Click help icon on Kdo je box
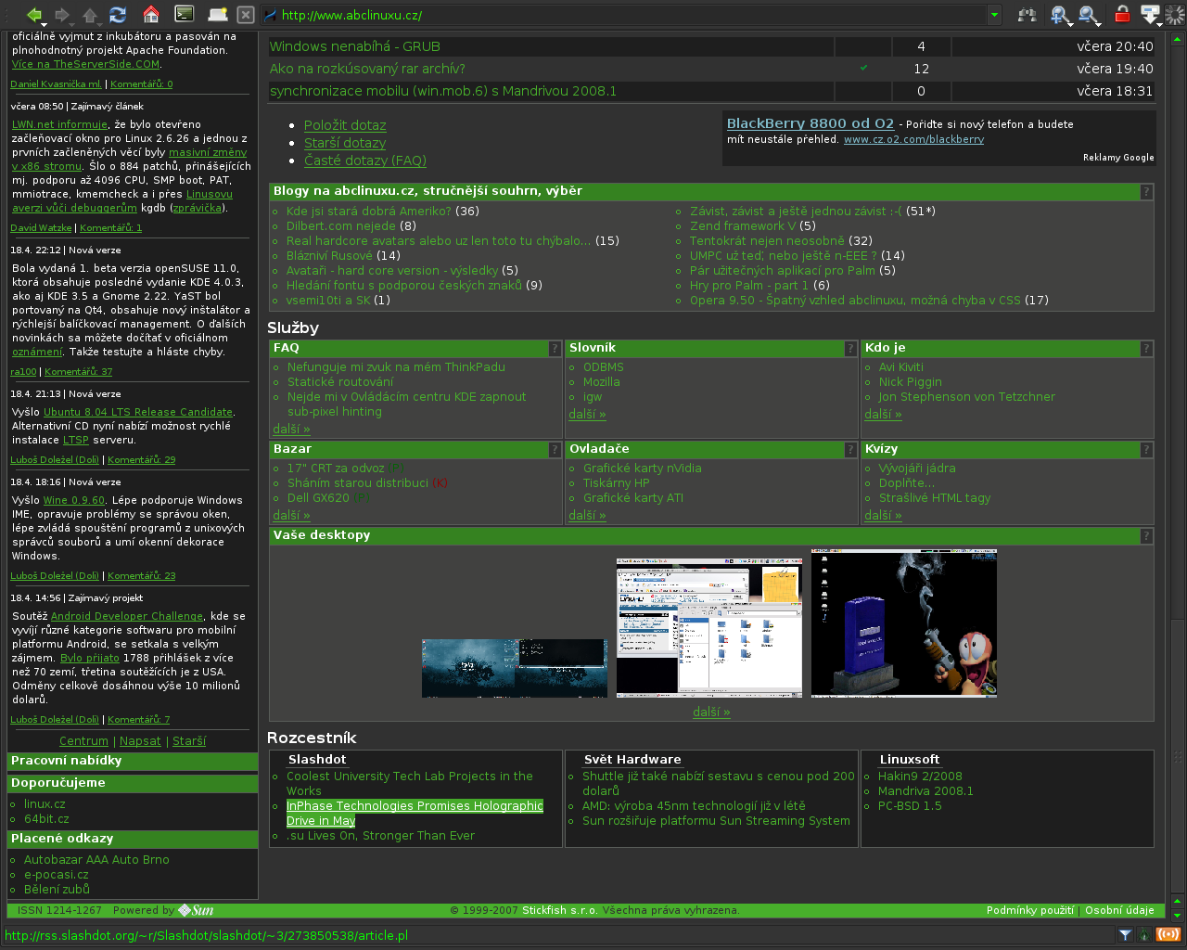 tap(1146, 349)
